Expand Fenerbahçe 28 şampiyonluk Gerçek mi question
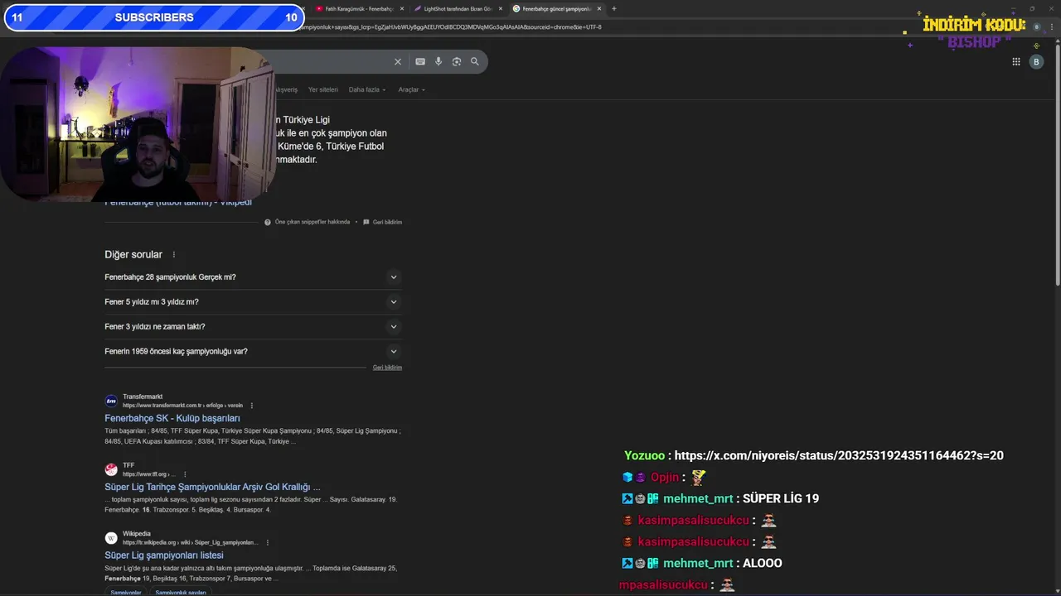 253,277
